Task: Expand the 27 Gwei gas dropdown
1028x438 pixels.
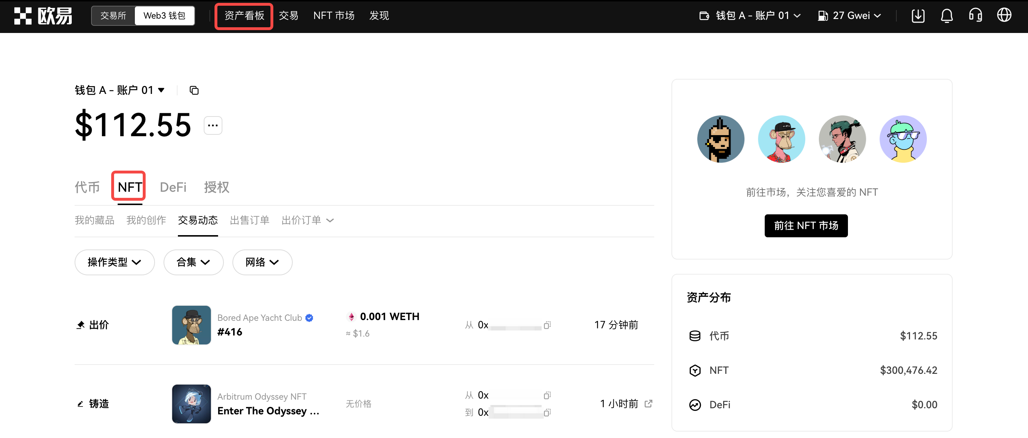Action: (x=849, y=16)
